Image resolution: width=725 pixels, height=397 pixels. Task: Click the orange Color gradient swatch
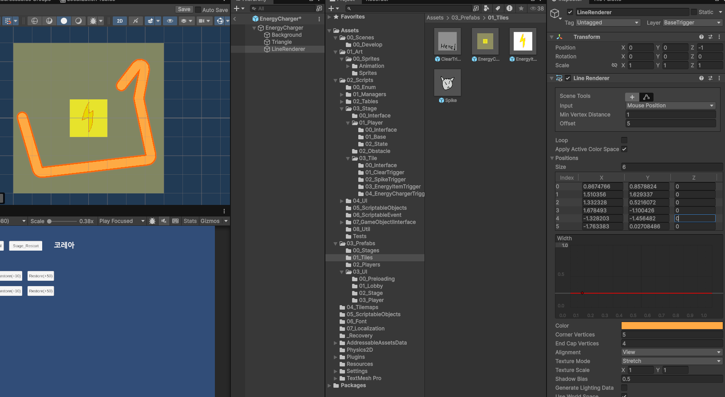[672, 326]
